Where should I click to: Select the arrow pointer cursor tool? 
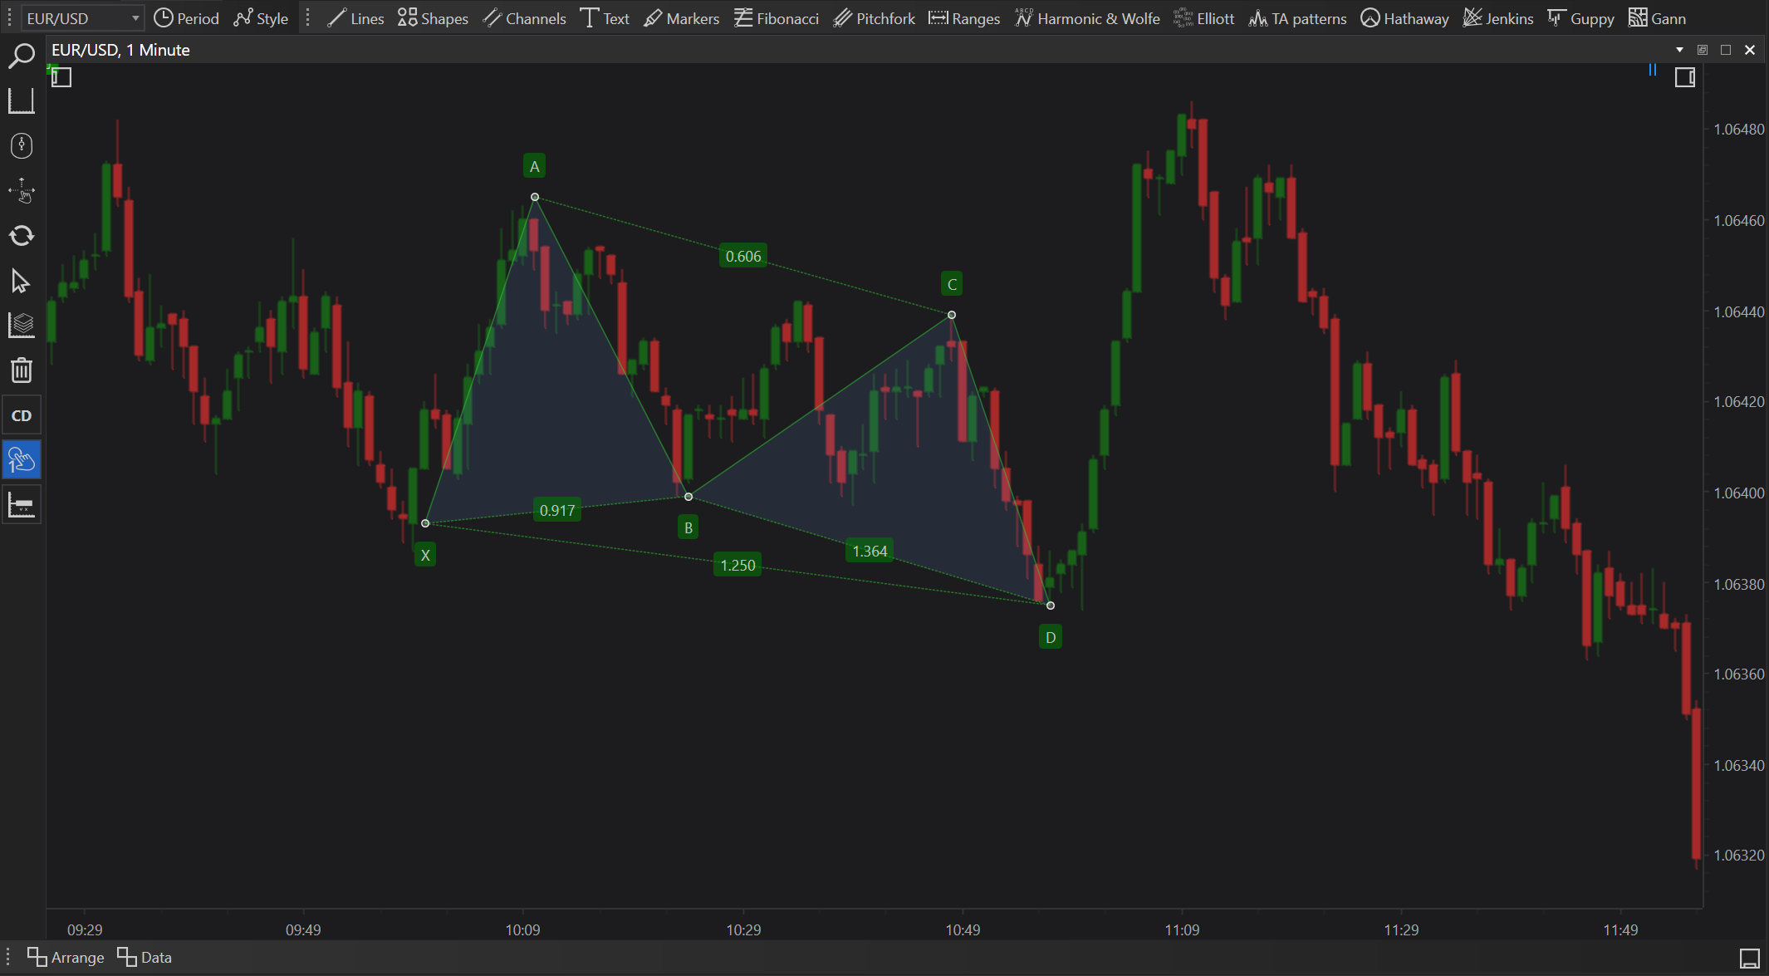(x=21, y=281)
